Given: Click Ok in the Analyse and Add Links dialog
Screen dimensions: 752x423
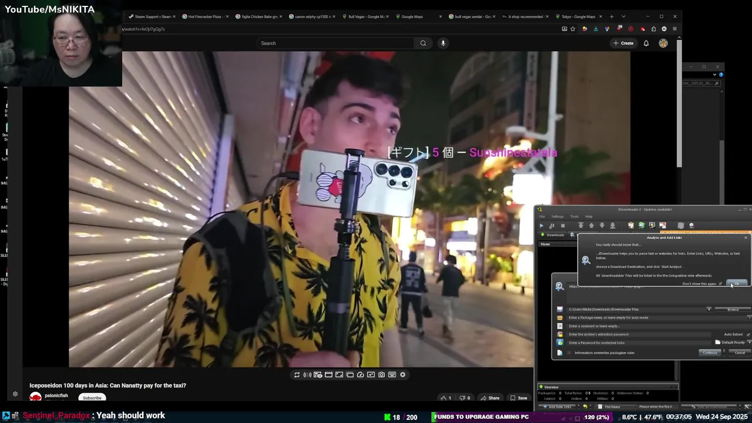Looking at the screenshot, I should (x=736, y=284).
